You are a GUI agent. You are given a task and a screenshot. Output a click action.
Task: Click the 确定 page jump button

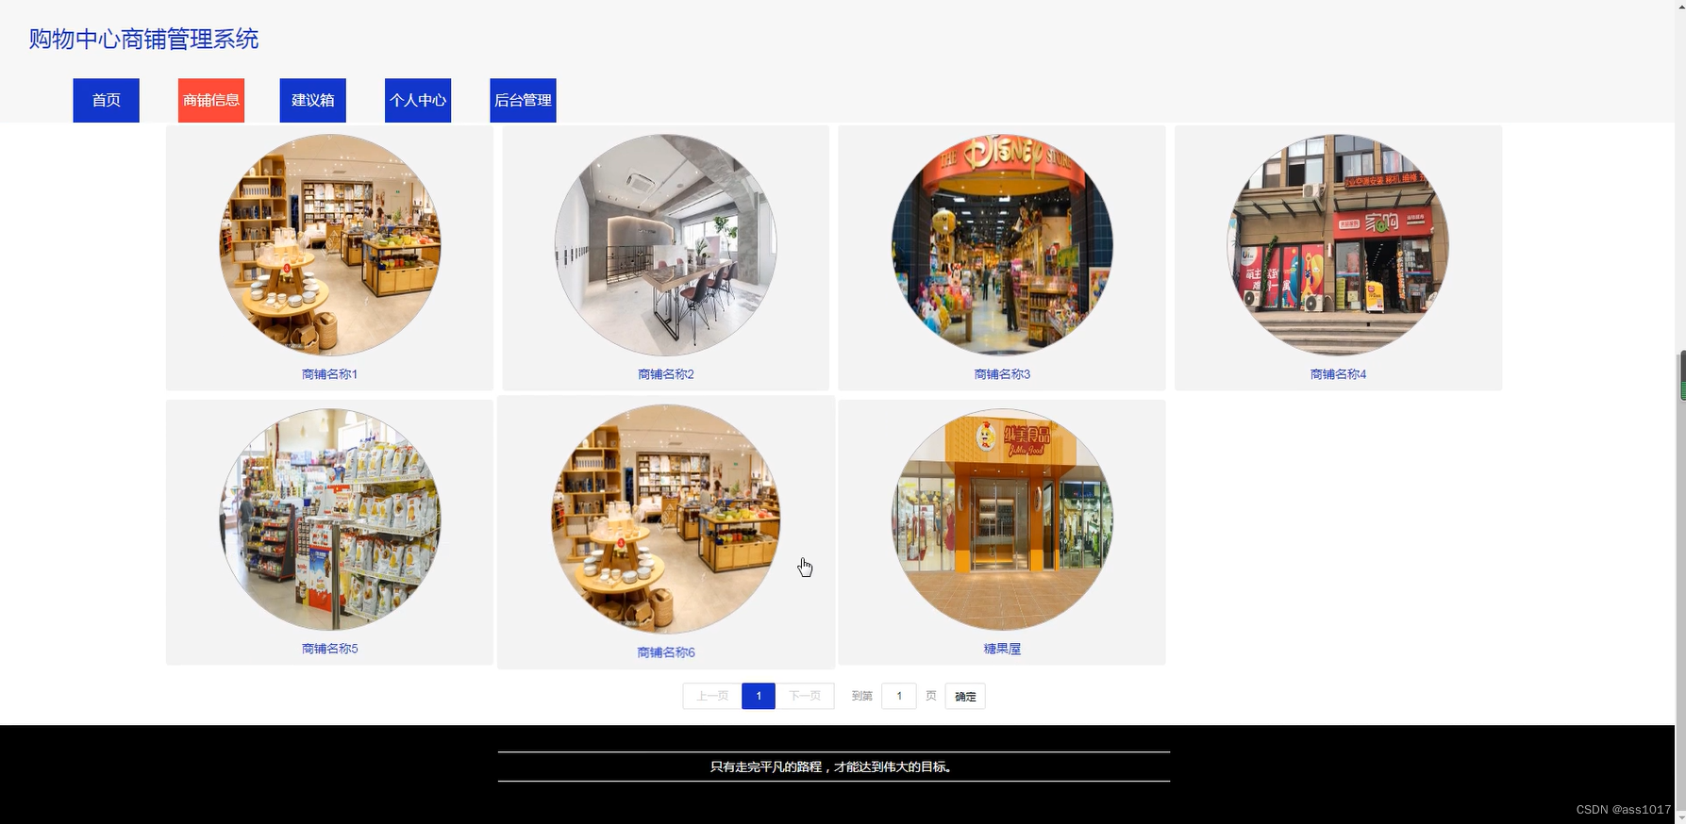965,697
